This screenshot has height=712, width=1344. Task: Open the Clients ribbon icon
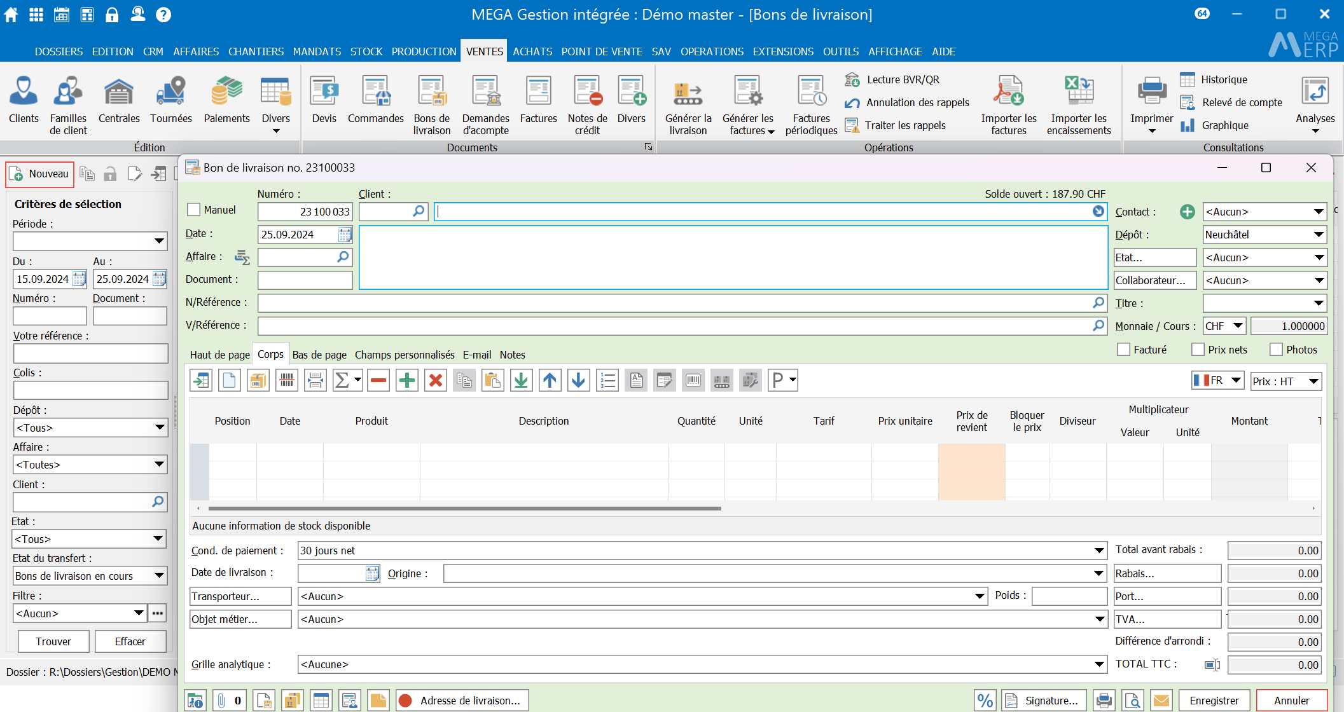click(x=24, y=100)
